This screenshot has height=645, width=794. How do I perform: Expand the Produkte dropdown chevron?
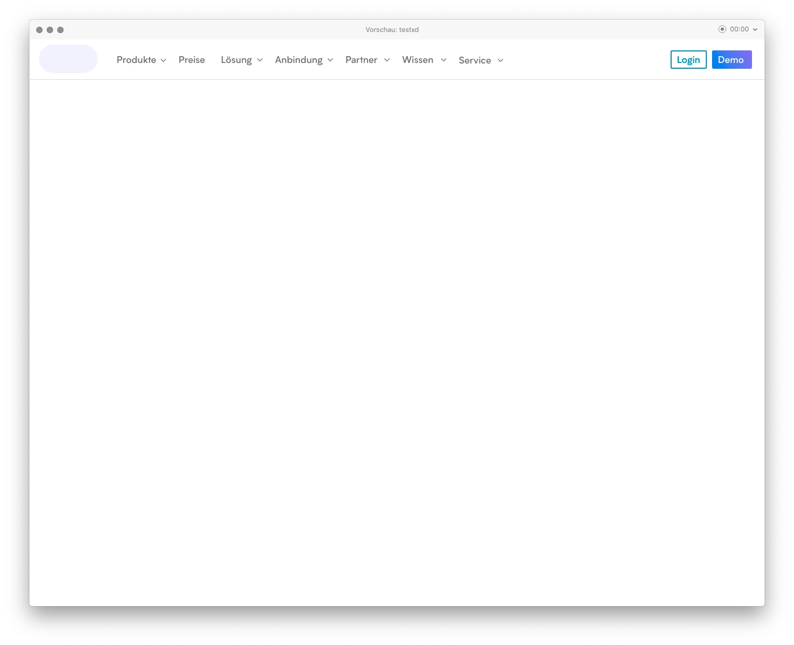[163, 60]
